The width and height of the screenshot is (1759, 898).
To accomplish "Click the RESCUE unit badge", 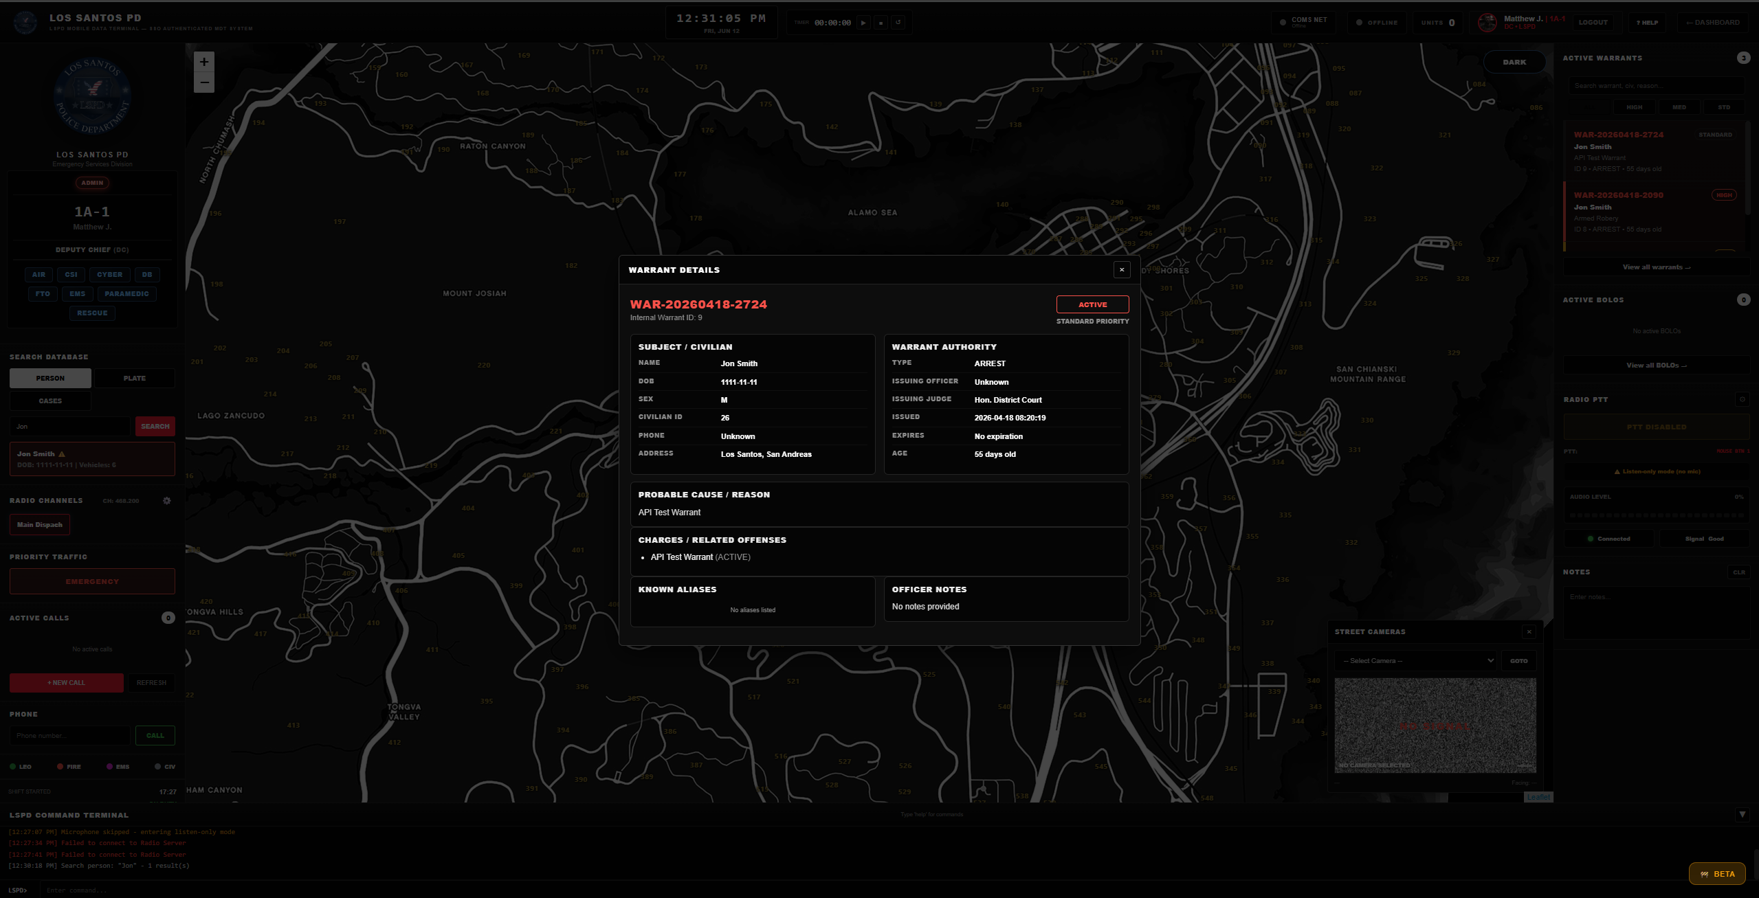I will tap(92, 313).
